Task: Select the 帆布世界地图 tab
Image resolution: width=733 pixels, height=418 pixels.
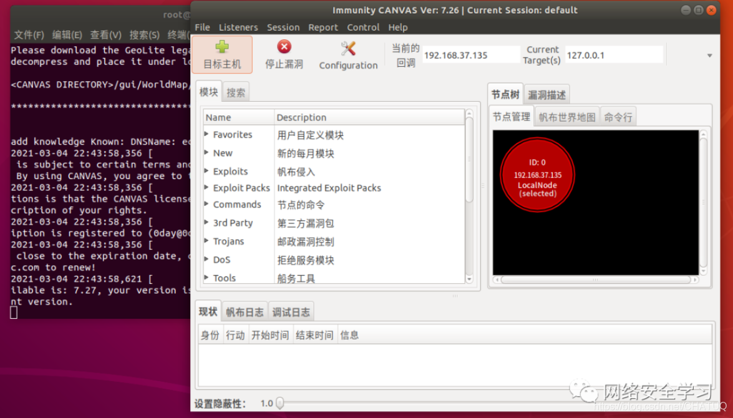Action: pos(567,117)
